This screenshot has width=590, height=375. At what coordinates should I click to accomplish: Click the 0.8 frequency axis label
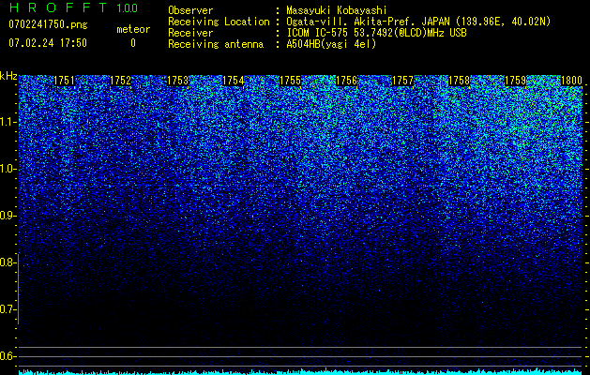coord(8,262)
